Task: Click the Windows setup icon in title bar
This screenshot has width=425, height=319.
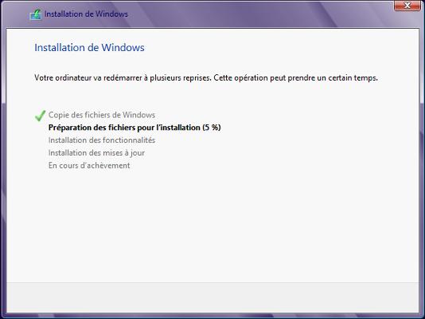Action: click(36, 14)
